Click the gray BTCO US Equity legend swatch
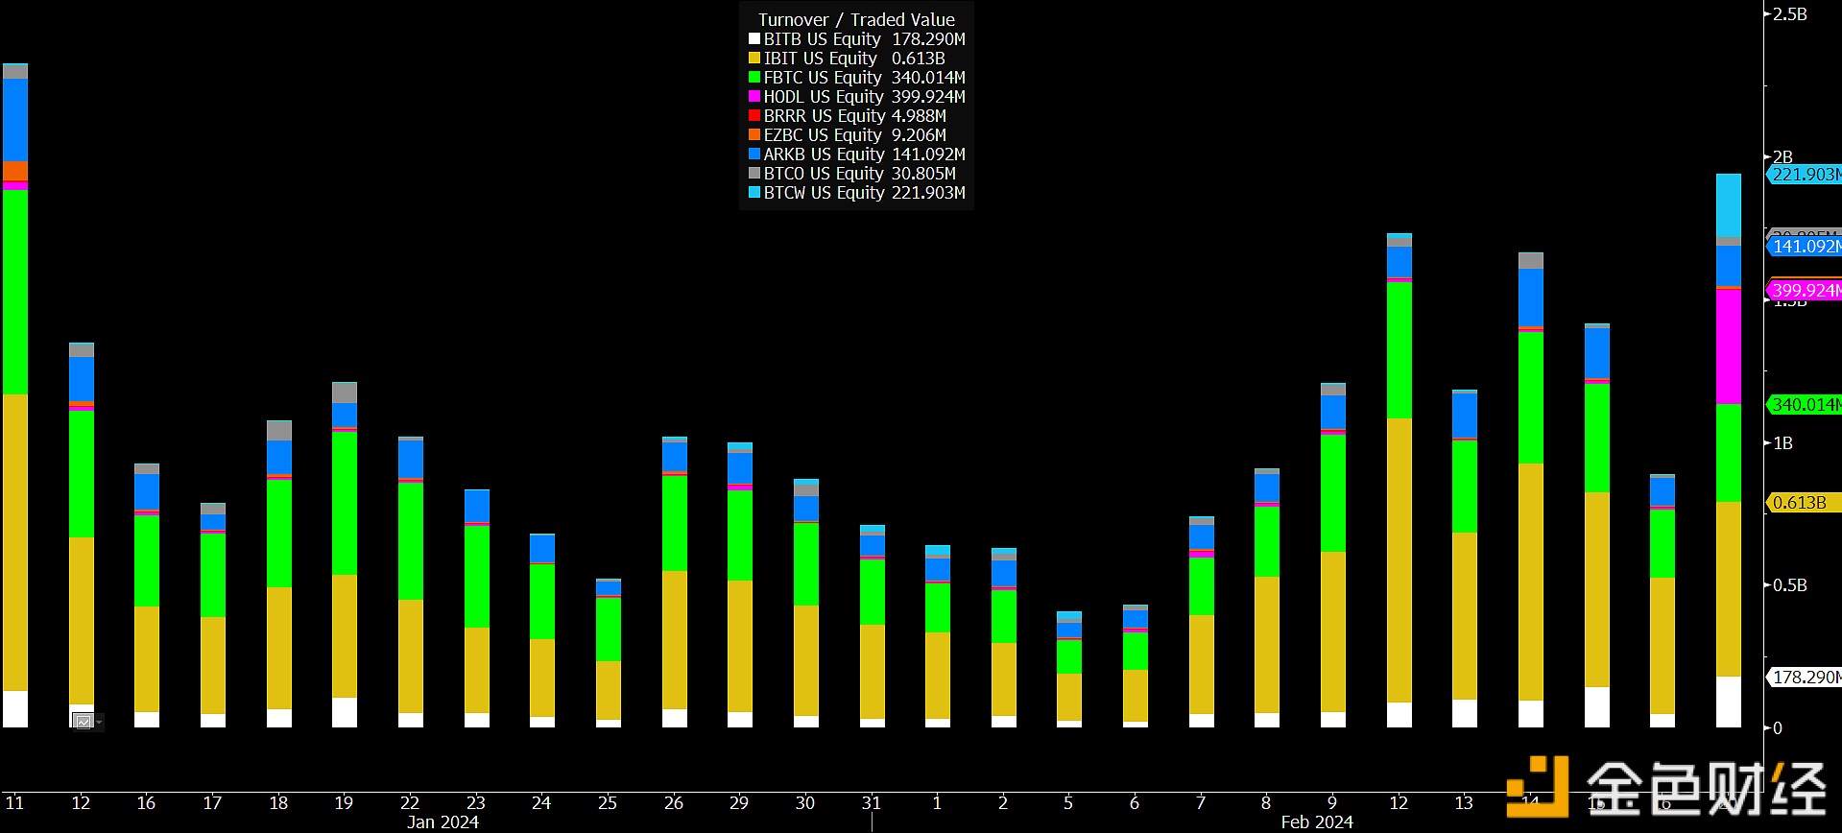This screenshot has height=833, width=1842. [754, 174]
